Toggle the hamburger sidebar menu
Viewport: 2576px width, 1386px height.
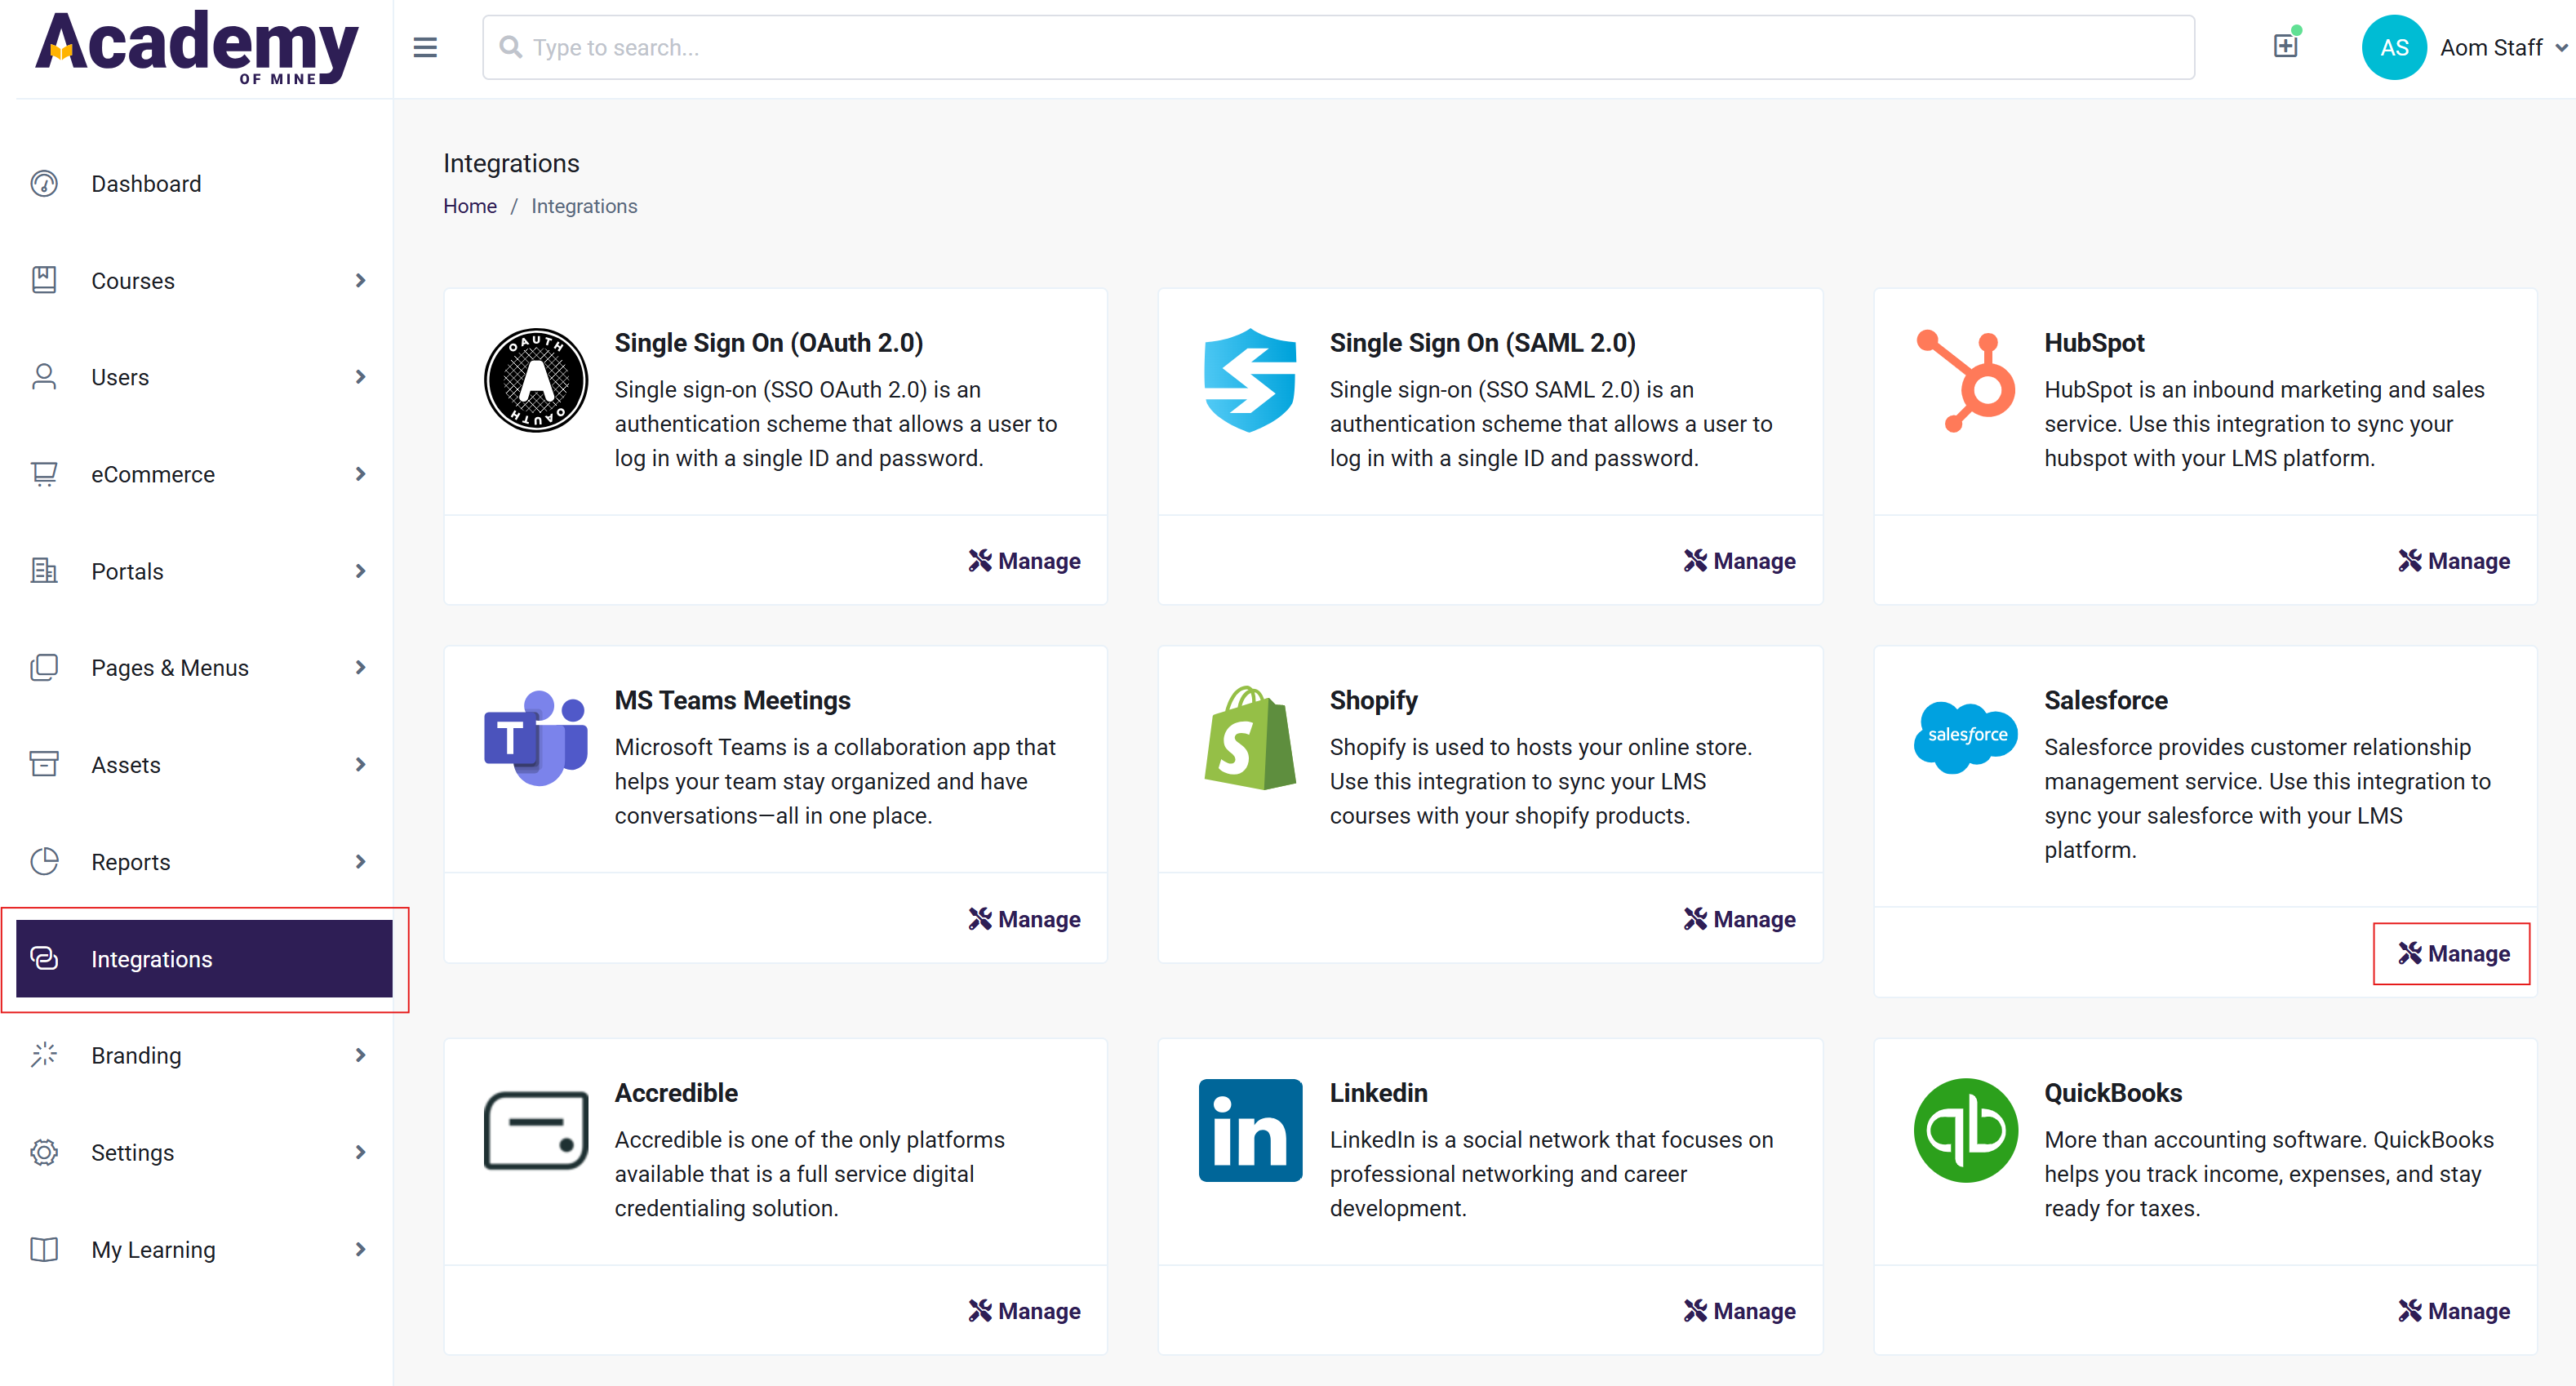425,47
